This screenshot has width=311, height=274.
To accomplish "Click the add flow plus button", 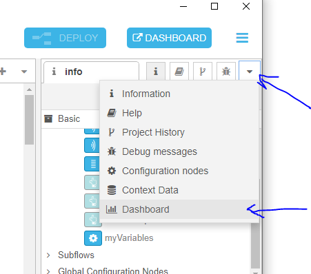I will [3, 72].
